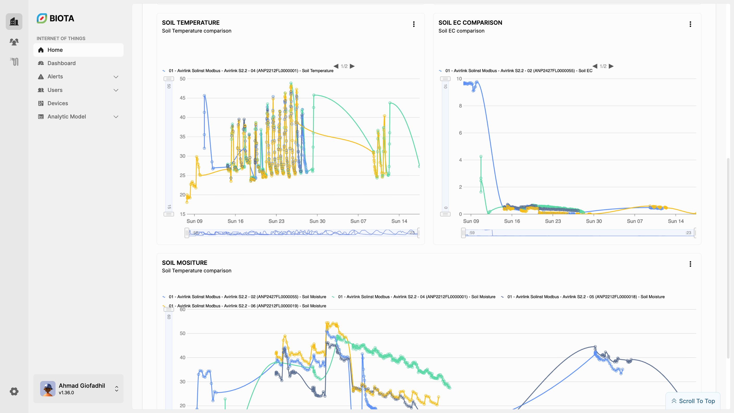Go to next legend page in Soil Temperature
The image size is (734, 413).
pyautogui.click(x=352, y=66)
